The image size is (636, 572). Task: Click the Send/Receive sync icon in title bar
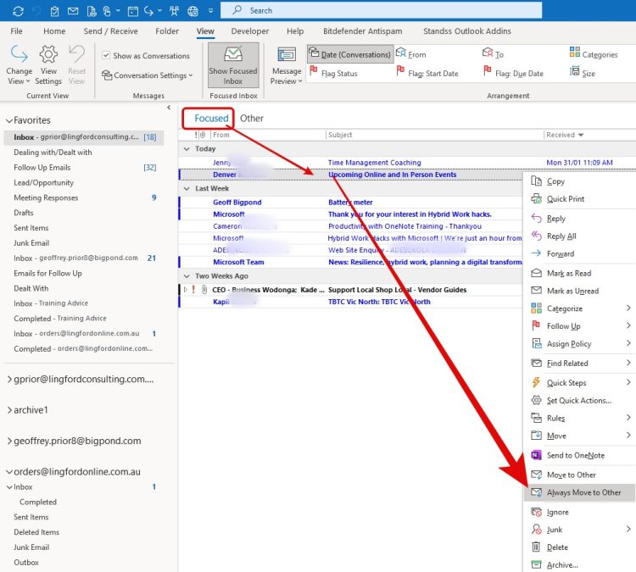coord(18,11)
